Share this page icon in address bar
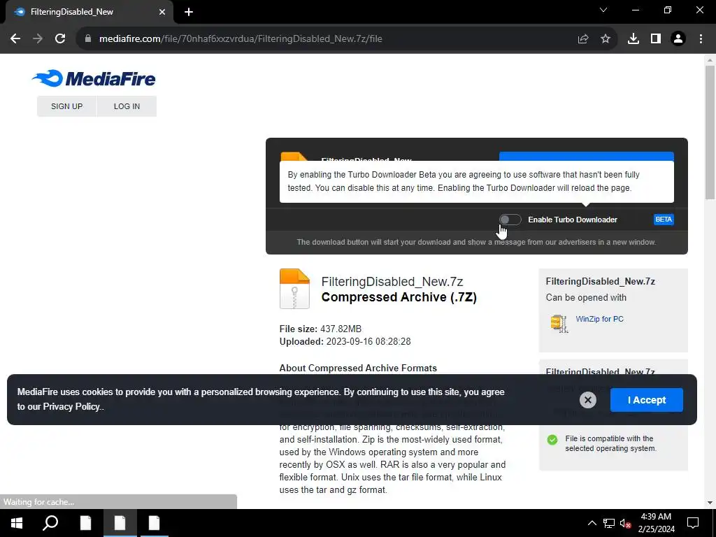Viewport: 716px width, 537px height. [583, 39]
